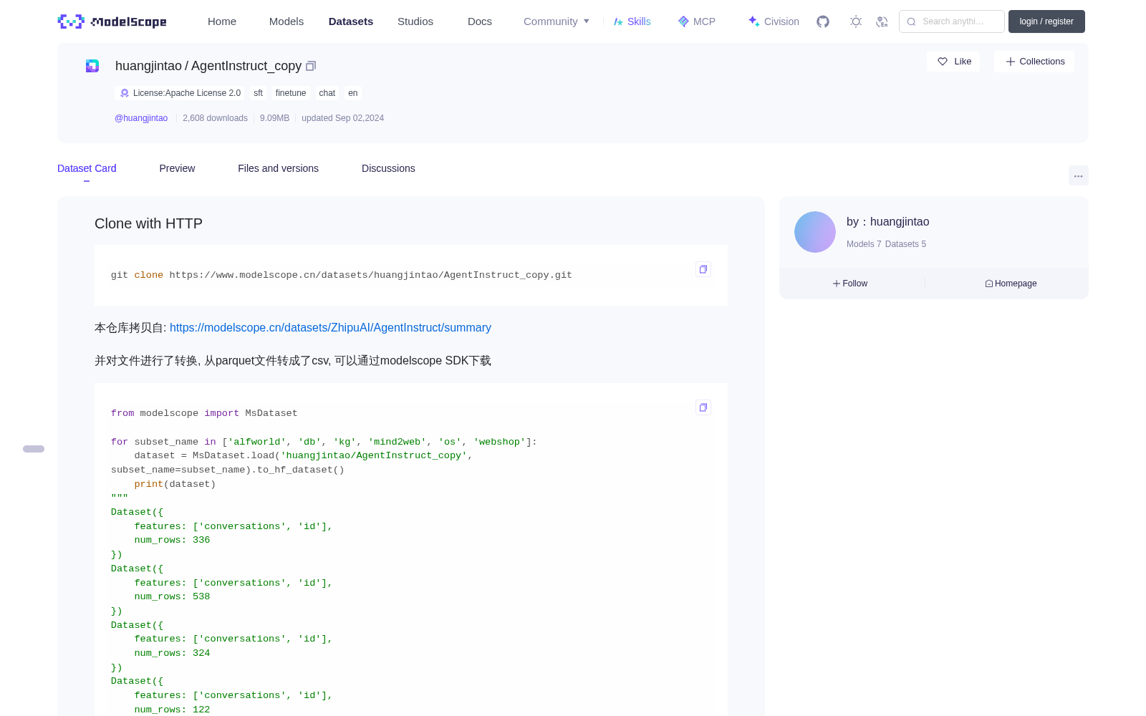1146x716 pixels.
Task: Click the 'Datasets 5' count text
Action: coord(905,244)
